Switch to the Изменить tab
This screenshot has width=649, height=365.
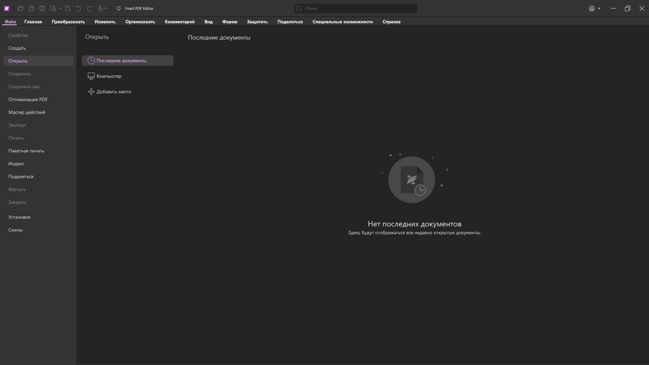(105, 22)
